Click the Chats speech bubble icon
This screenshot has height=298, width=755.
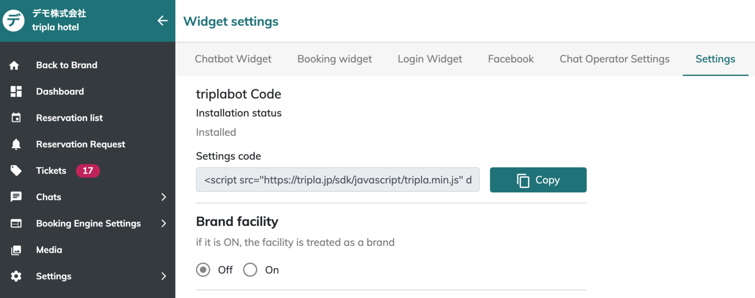[16, 197]
